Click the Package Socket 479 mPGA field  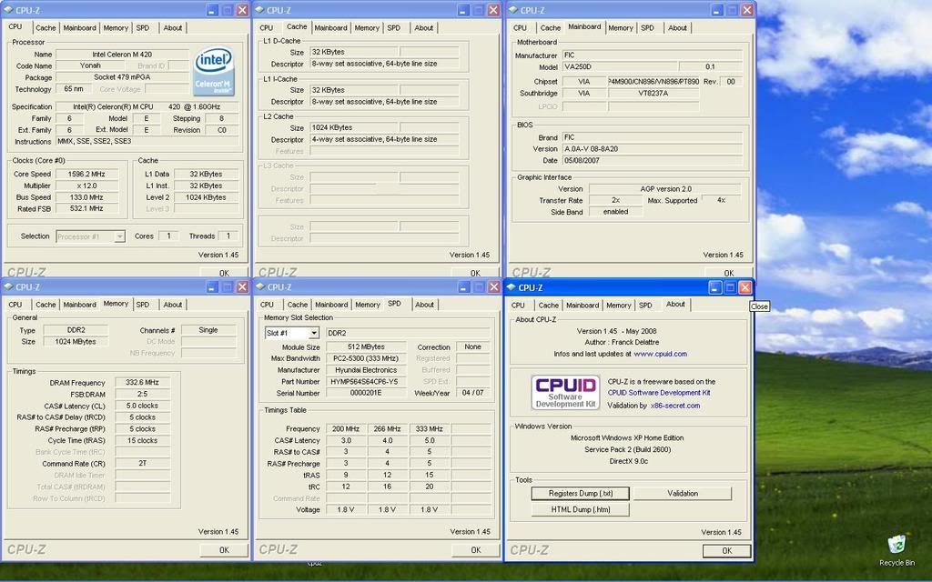[x=122, y=77]
